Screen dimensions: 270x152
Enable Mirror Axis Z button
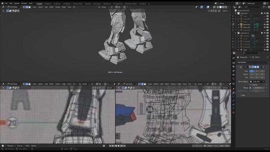tap(262, 71)
